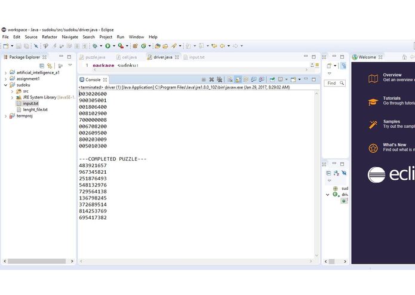
Task: Click the Open Task folder icon
Action: pos(165,46)
